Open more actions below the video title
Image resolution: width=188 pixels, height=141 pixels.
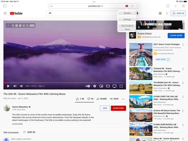(123, 99)
